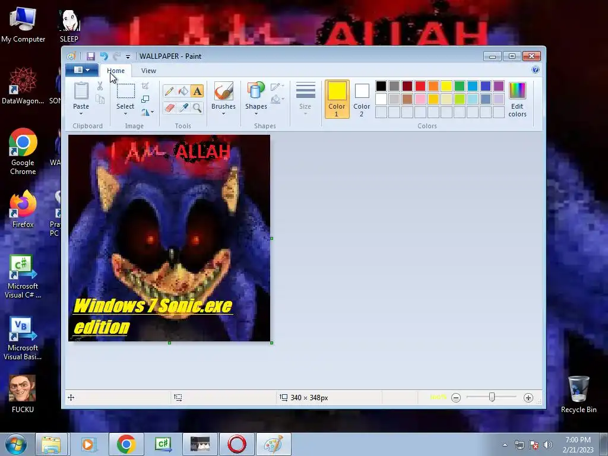Viewport: 608px width, 456px height.
Task: Click the Zoom in plus button
Action: click(528, 398)
